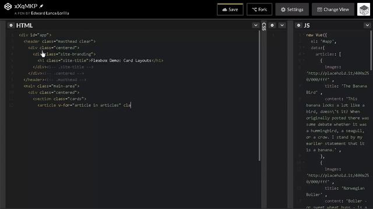
Task: Click the 'articles: [' line in JS
Action: tap(328, 54)
